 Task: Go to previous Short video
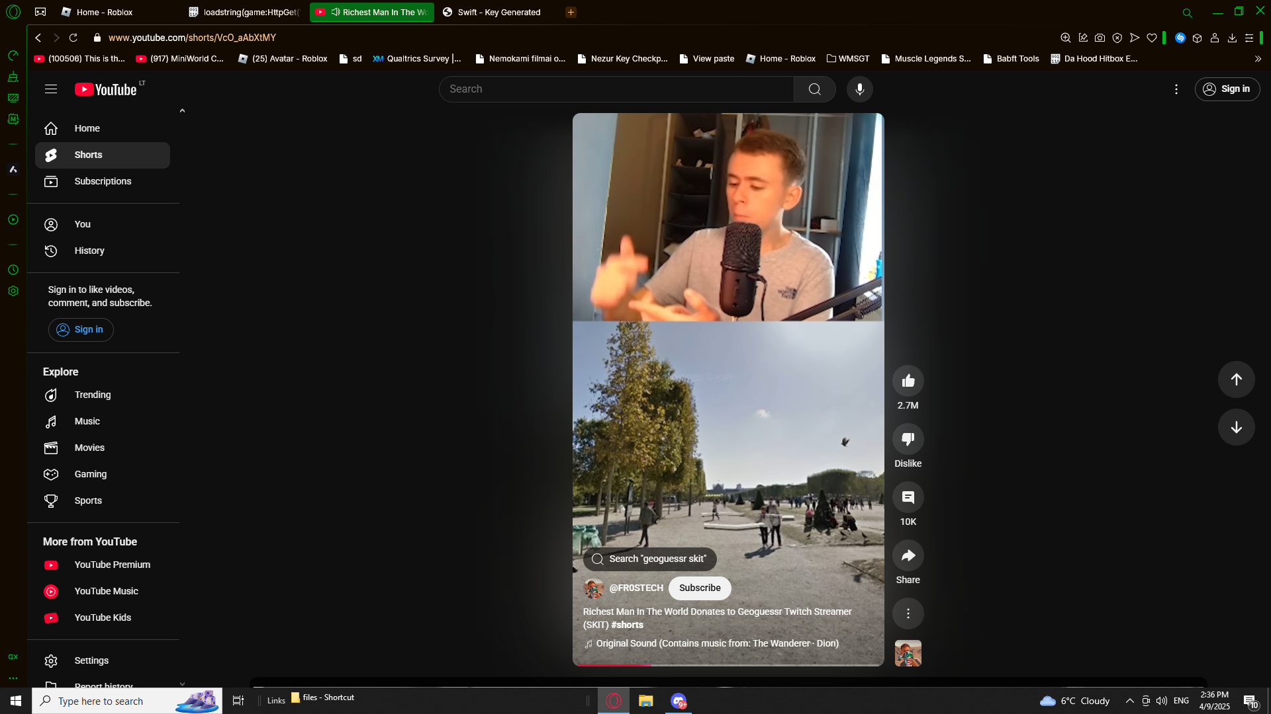[1236, 379]
